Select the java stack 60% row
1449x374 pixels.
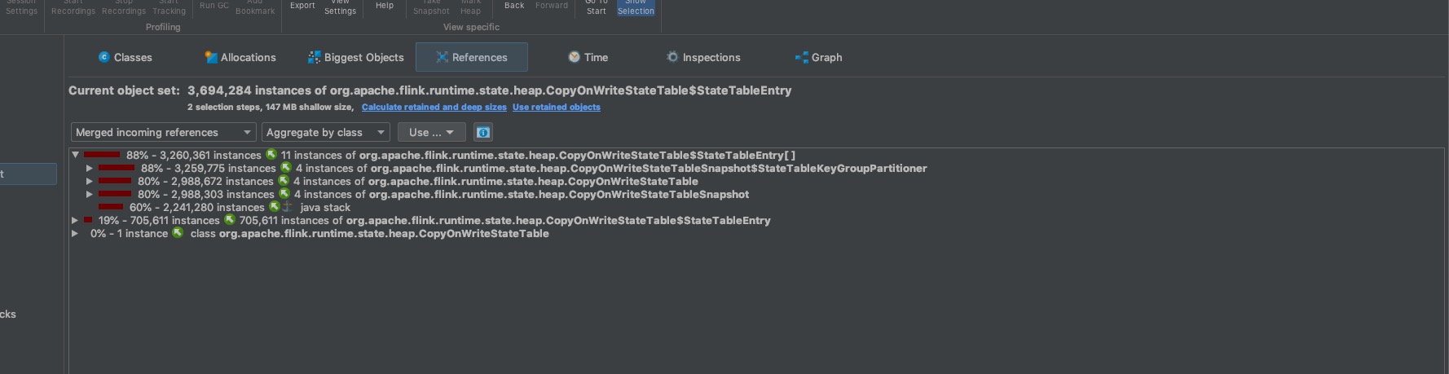[324, 207]
